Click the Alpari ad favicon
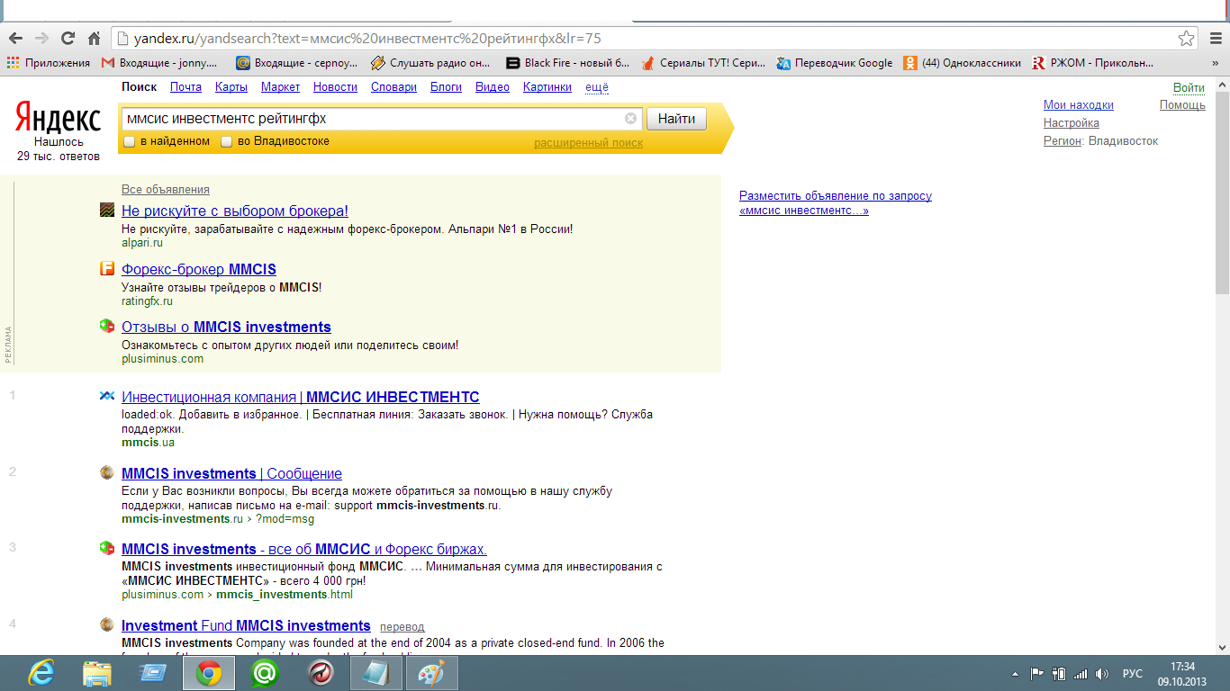The width and height of the screenshot is (1230, 691). pos(107,211)
